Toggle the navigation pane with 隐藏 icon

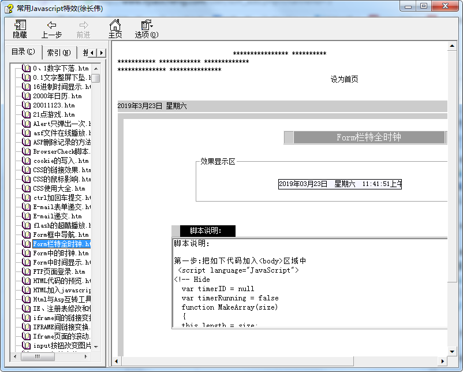(19, 28)
